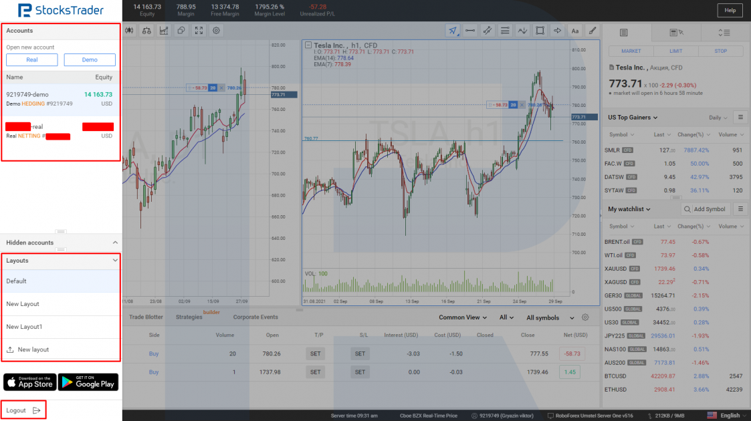The width and height of the screenshot is (751, 421).
Task: Click -58.73 net value to close position
Action: point(572,354)
